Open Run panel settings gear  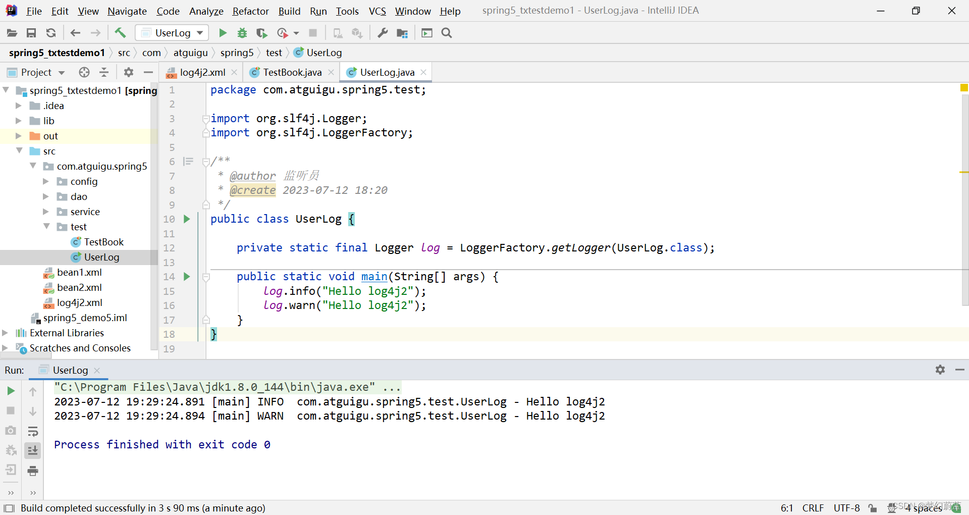tap(940, 370)
